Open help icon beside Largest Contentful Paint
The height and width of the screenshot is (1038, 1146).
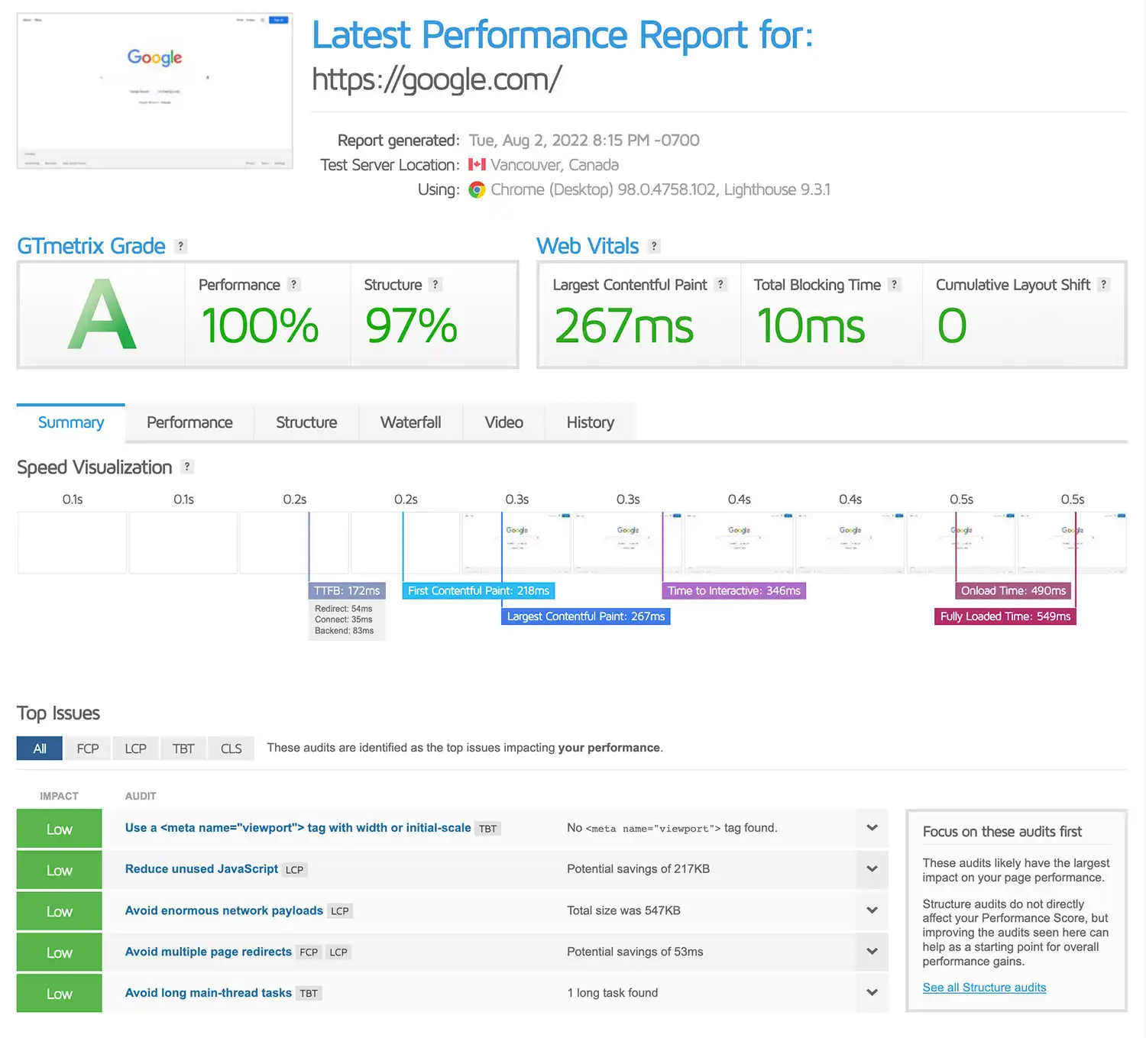coord(720,284)
